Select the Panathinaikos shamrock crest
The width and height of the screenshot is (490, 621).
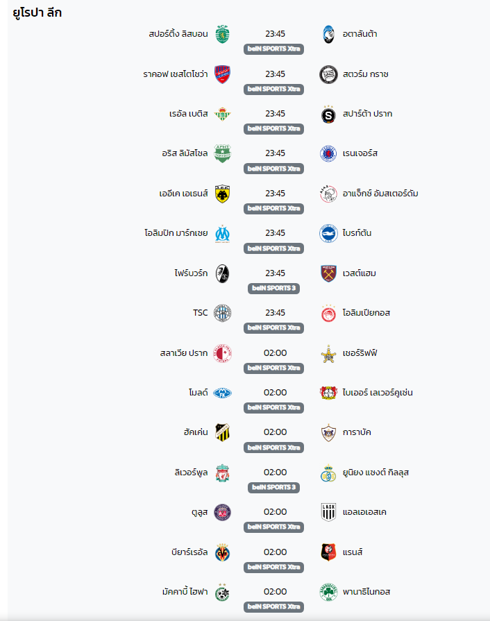point(328,592)
